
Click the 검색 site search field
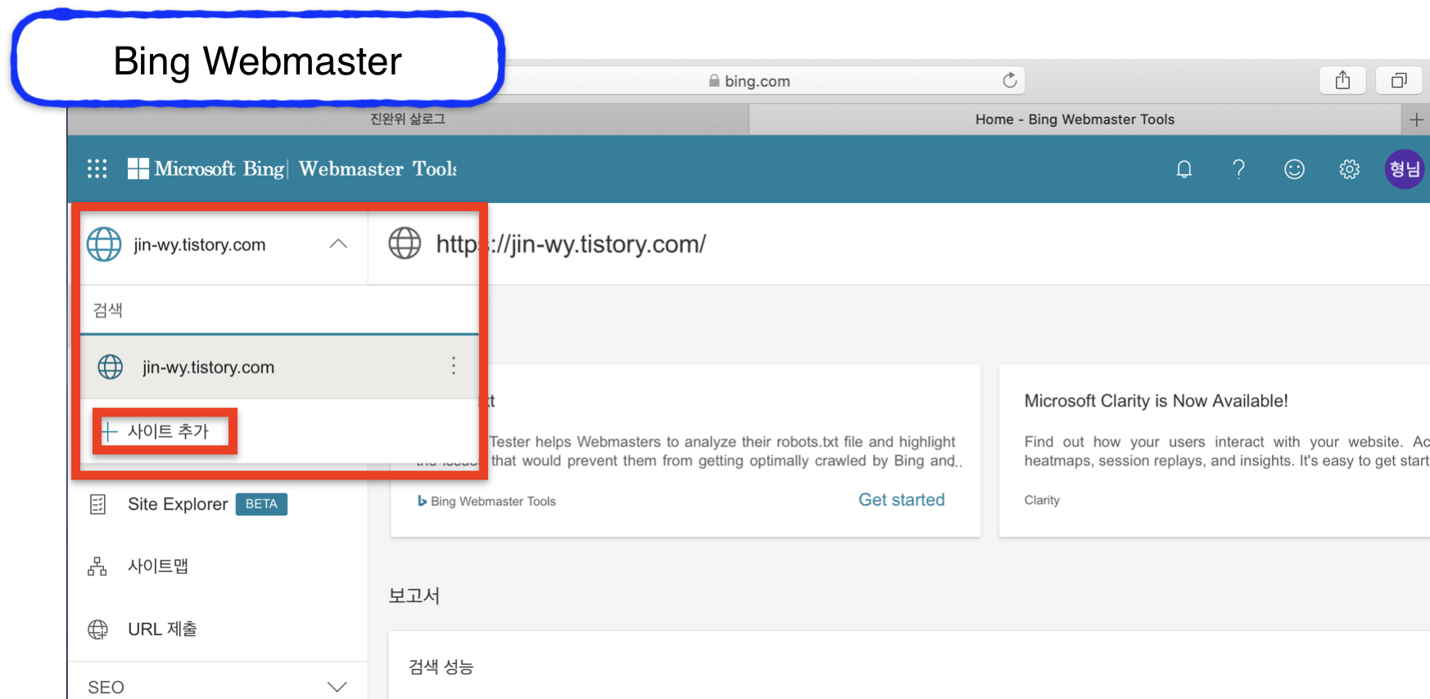pos(279,310)
